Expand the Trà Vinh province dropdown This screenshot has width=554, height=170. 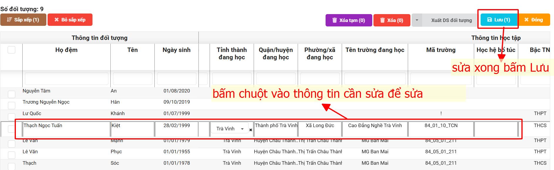click(x=242, y=129)
